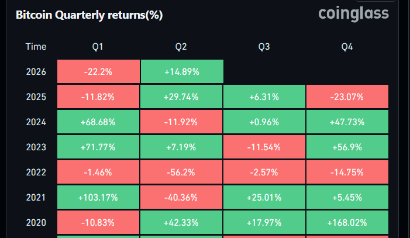Click the 2025 Q2 +29.74% cell
Screen dimensions: 410x238
tap(181, 96)
